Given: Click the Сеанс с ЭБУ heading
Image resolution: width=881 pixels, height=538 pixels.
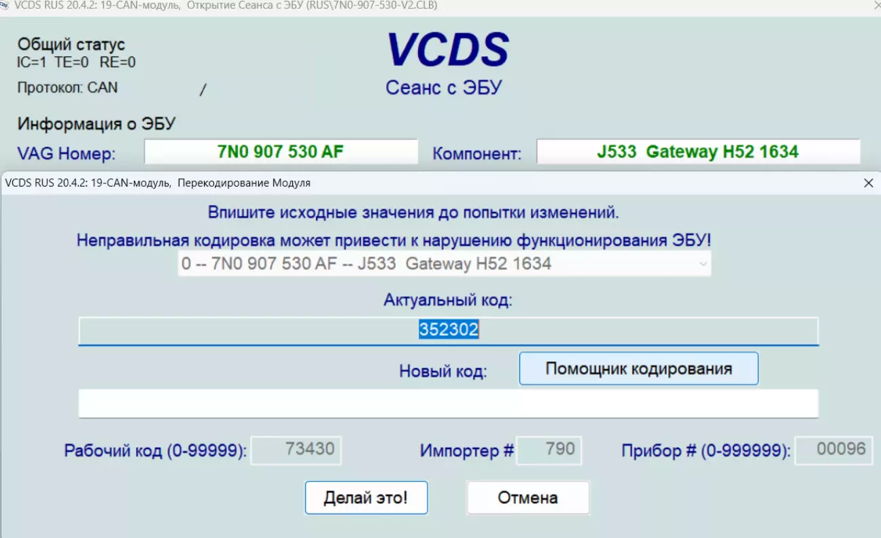Looking at the screenshot, I should coord(443,88).
